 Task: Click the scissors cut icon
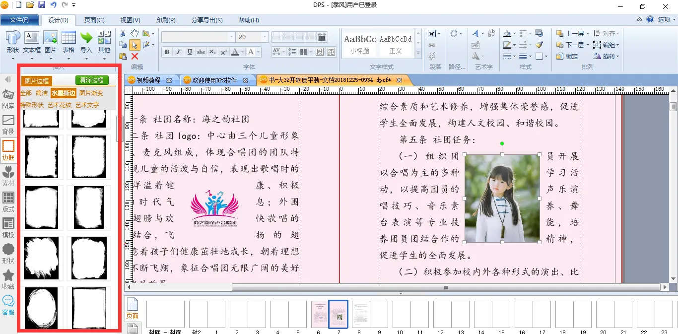[x=123, y=33]
